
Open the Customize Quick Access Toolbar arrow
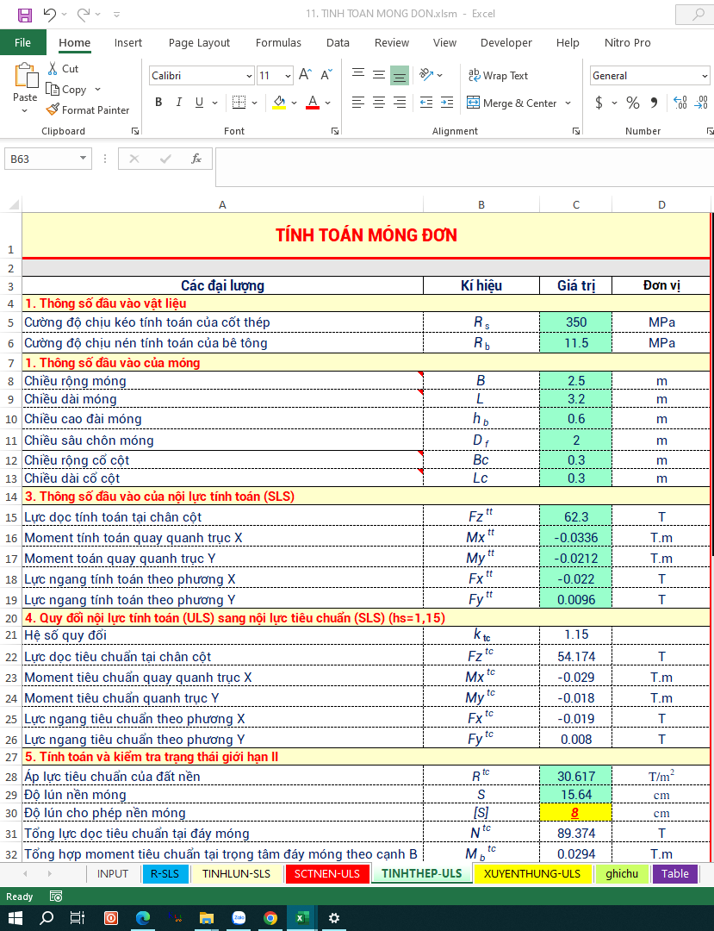point(117,15)
